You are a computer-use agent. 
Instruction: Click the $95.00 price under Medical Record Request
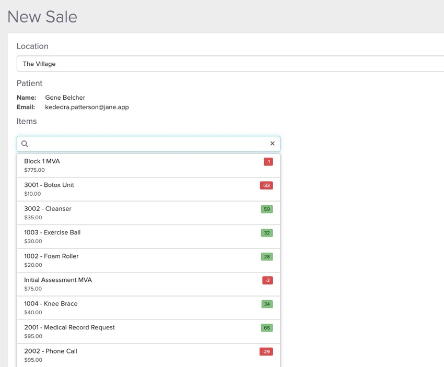click(33, 336)
